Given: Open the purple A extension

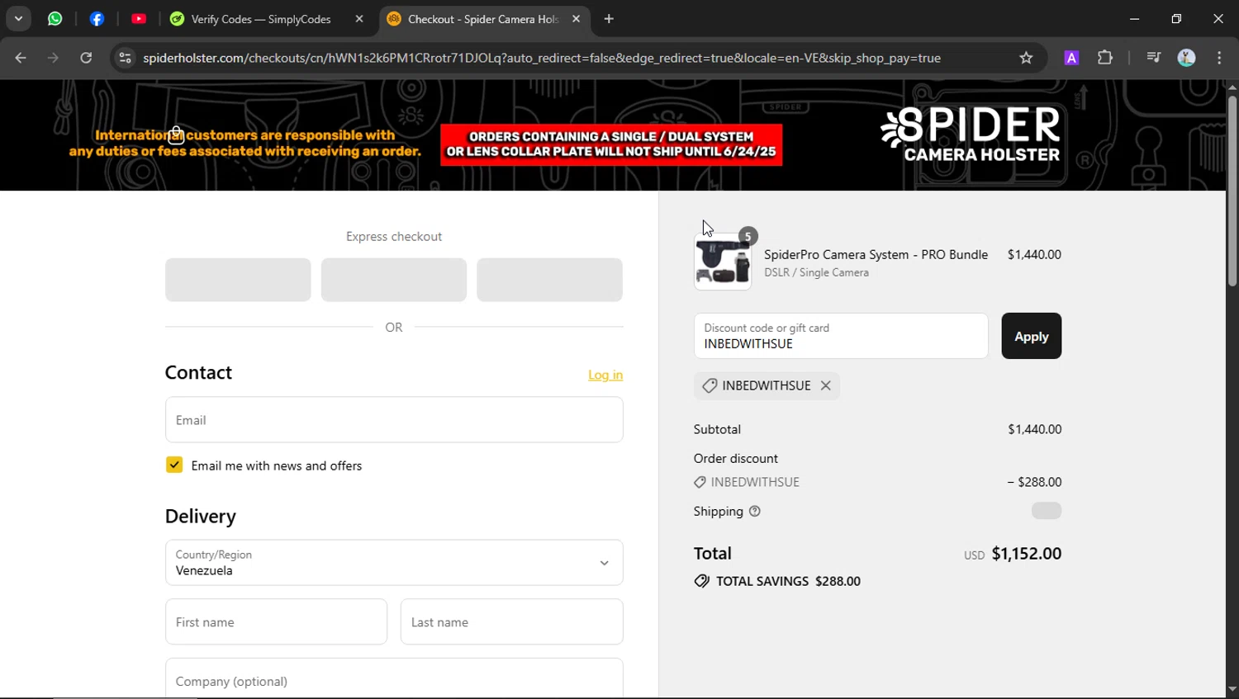Looking at the screenshot, I should click(x=1071, y=58).
